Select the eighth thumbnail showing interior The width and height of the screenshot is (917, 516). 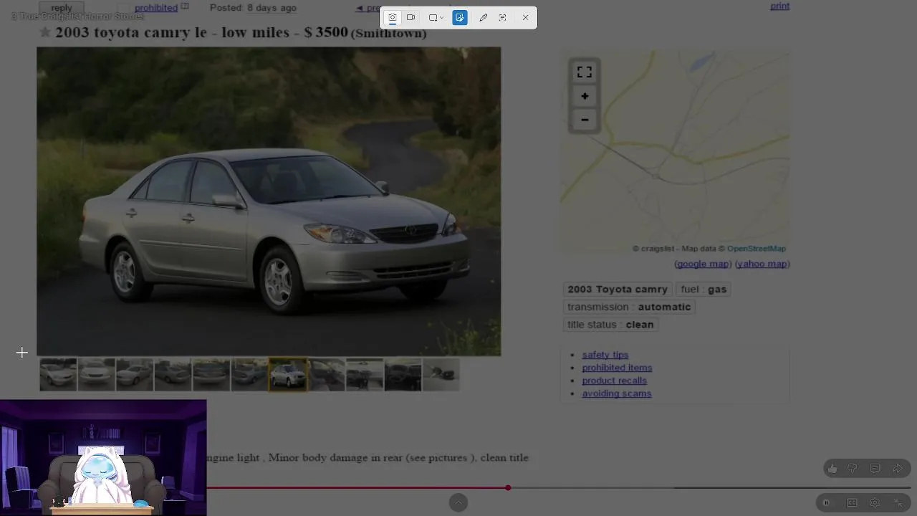click(x=326, y=375)
